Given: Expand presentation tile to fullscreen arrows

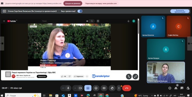Looking at the screenshot, I should tap(135, 77).
